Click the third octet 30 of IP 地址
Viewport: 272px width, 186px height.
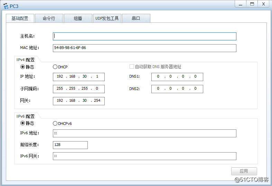coord(84,76)
